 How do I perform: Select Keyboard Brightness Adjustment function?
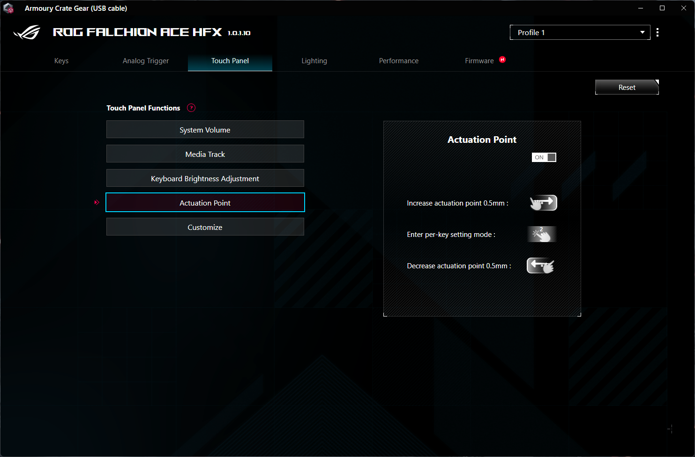[x=205, y=178]
